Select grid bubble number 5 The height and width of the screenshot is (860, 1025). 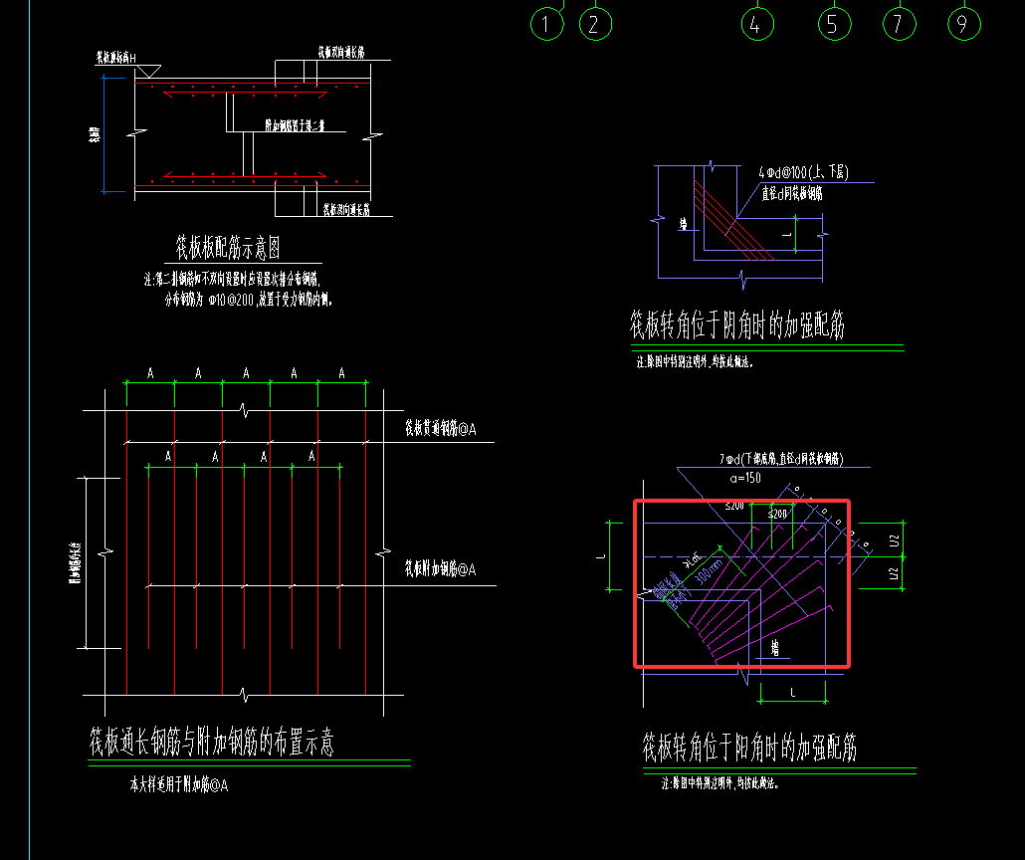pos(834,24)
